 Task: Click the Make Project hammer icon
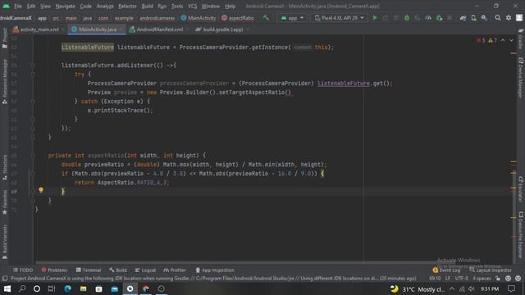[266, 18]
